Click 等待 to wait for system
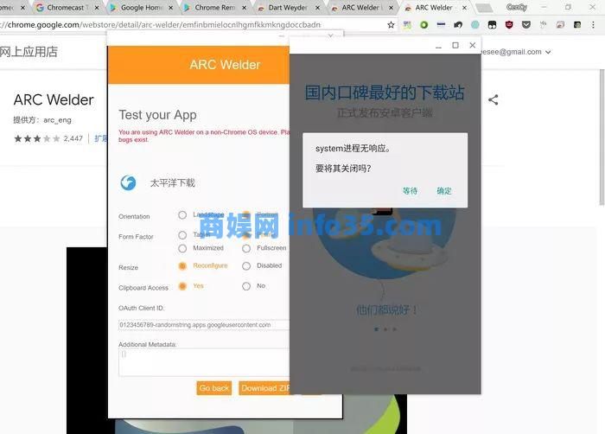The width and height of the screenshot is (605, 434). [410, 191]
